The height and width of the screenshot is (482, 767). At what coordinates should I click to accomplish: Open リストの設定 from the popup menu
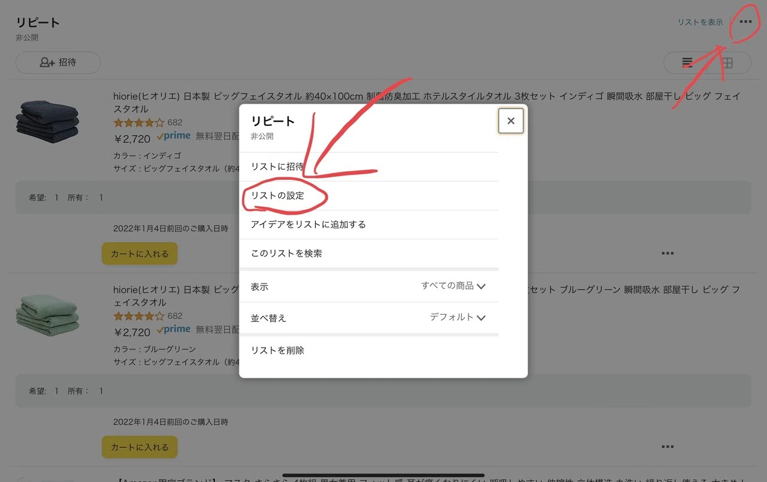pos(369,195)
